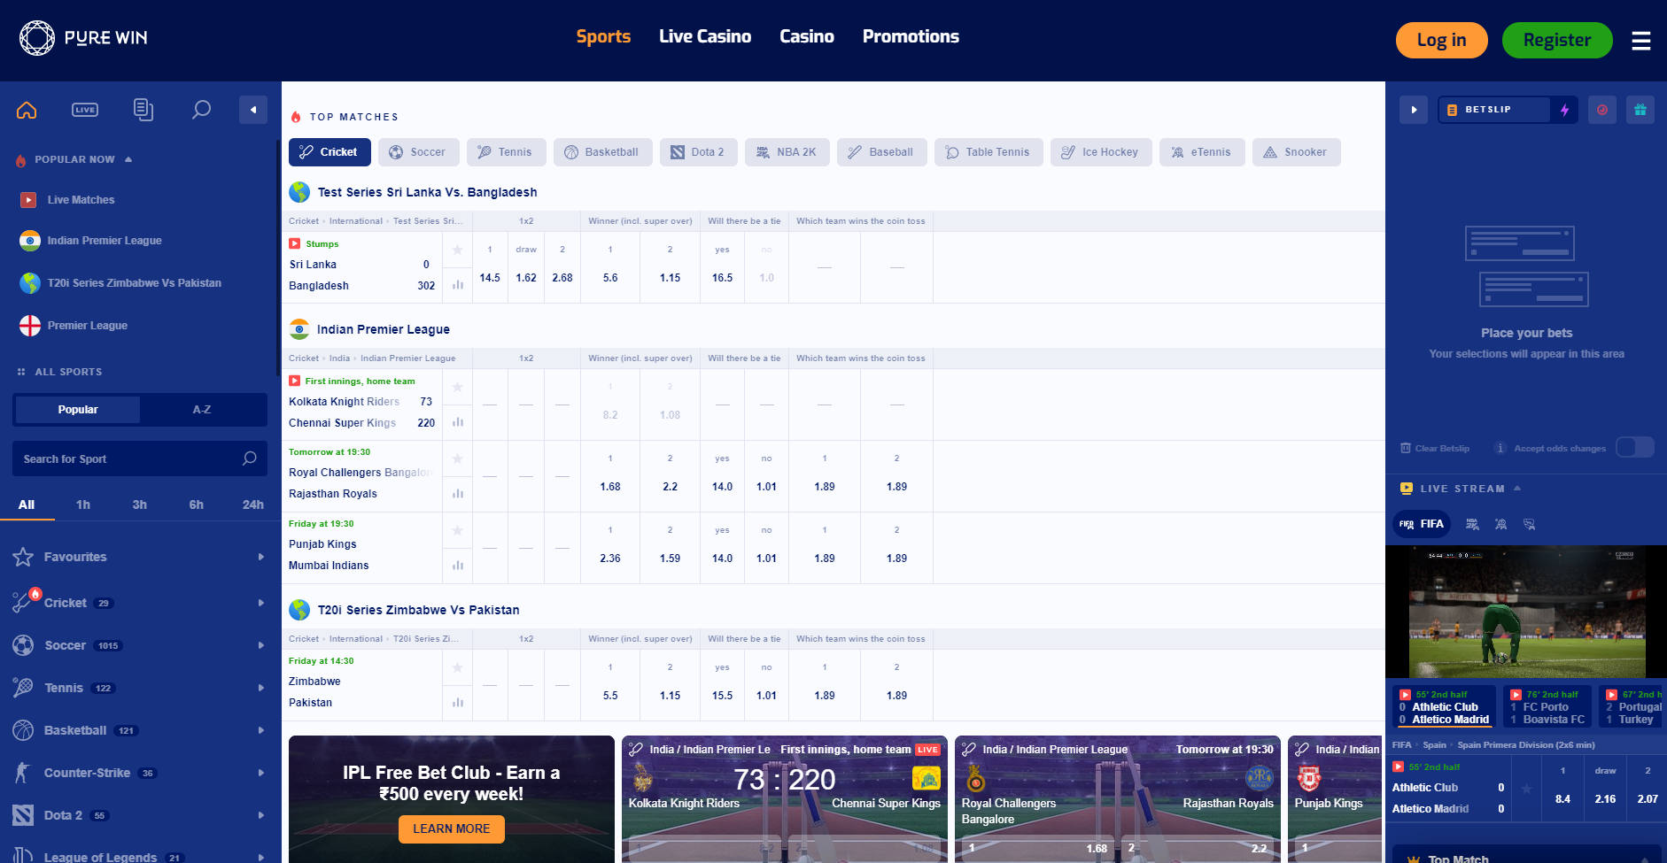1667x863 pixels.
Task: Select the Snooker top matches tab
Action: pos(1296,152)
